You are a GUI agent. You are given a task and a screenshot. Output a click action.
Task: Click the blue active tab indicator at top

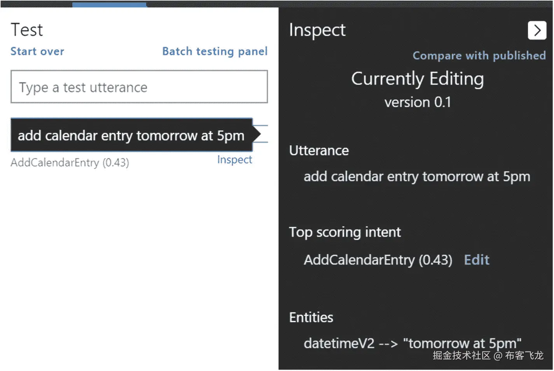[109, 4]
